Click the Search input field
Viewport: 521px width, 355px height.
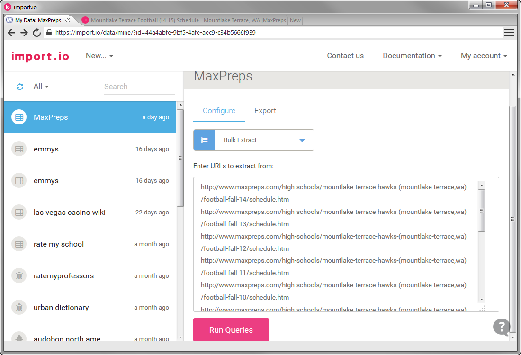pyautogui.click(x=139, y=86)
